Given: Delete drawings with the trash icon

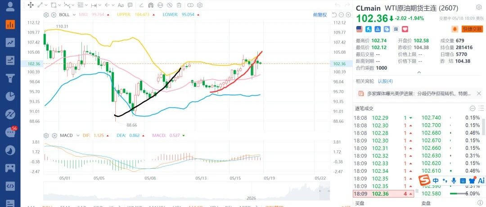Looking at the screenshot, I should 179,5.
